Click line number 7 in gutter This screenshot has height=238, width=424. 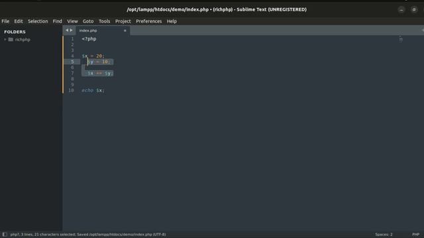coord(72,73)
